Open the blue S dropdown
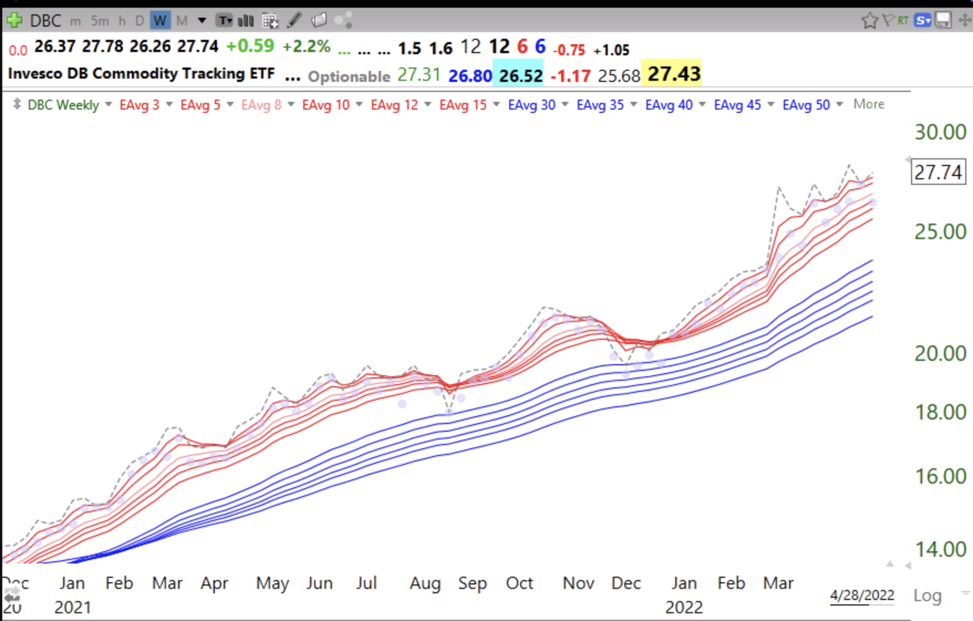973x621 pixels. (923, 21)
